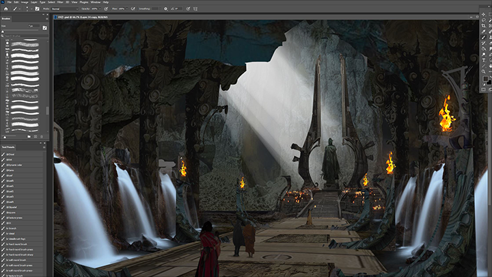492x277 pixels.
Task: Collapse the Brushes panel
Action: pyautogui.click(x=43, y=14)
